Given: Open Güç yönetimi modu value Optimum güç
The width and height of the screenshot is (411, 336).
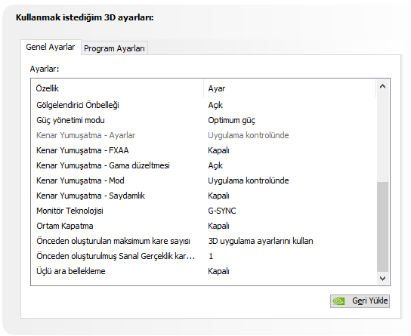Looking at the screenshot, I should pos(231,120).
